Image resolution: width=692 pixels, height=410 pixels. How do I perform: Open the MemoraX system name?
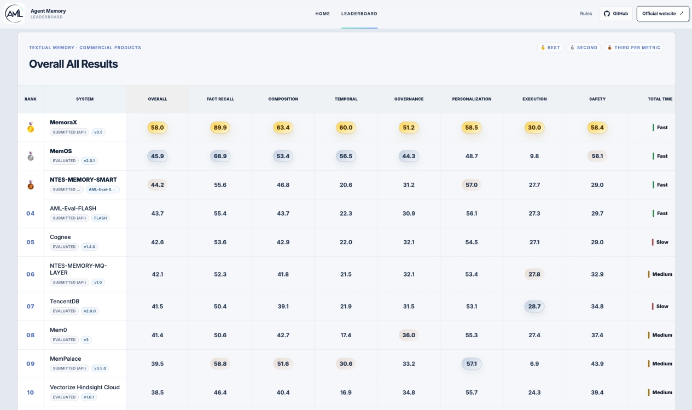[63, 123]
